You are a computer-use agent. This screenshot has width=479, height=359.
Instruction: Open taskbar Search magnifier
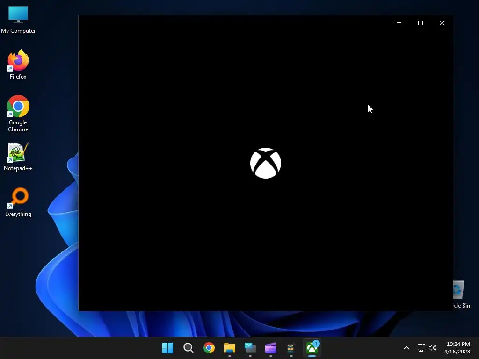click(x=188, y=348)
